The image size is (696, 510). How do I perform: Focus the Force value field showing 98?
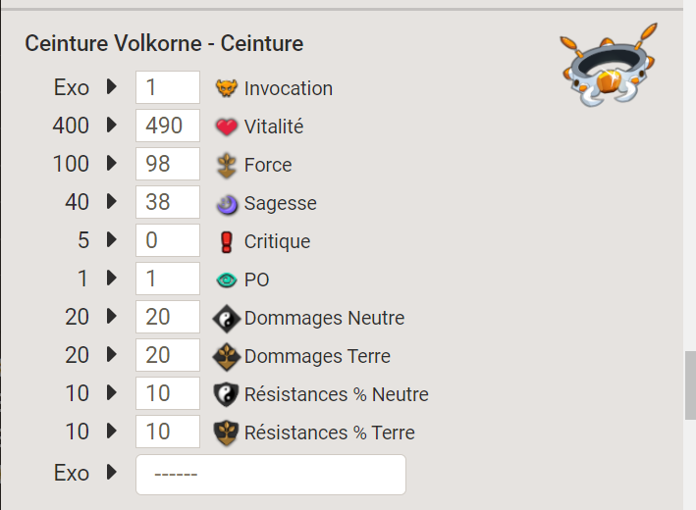[x=168, y=164]
